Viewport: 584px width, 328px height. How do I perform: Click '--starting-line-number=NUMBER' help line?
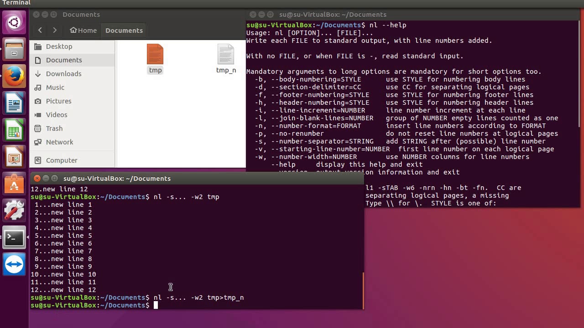(404, 149)
